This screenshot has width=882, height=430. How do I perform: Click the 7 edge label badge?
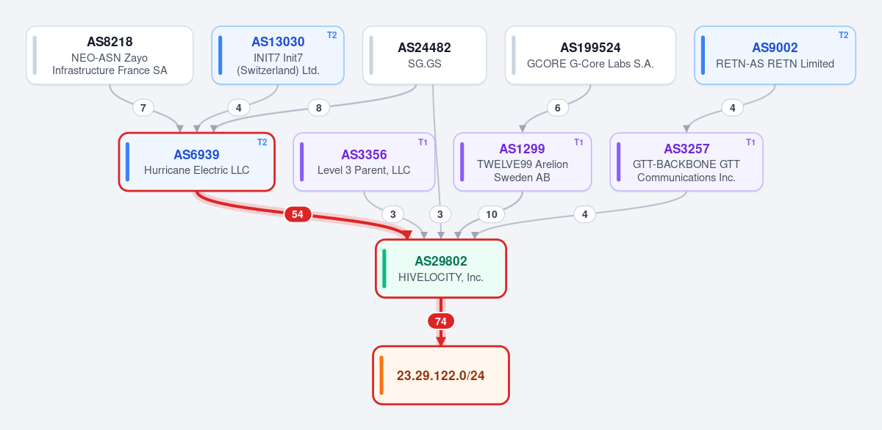143,108
